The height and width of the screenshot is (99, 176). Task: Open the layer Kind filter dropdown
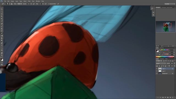159,61
